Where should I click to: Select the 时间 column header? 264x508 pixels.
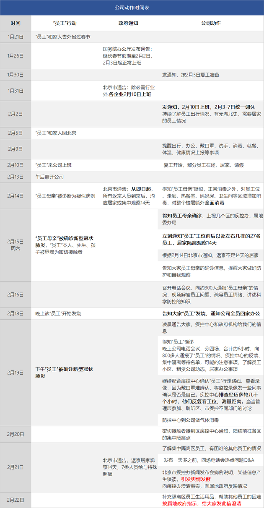click(16, 23)
